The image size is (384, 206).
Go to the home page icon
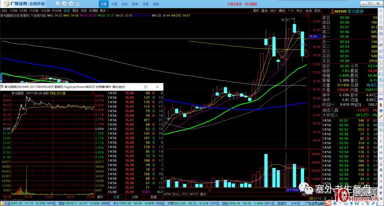(57, 4)
